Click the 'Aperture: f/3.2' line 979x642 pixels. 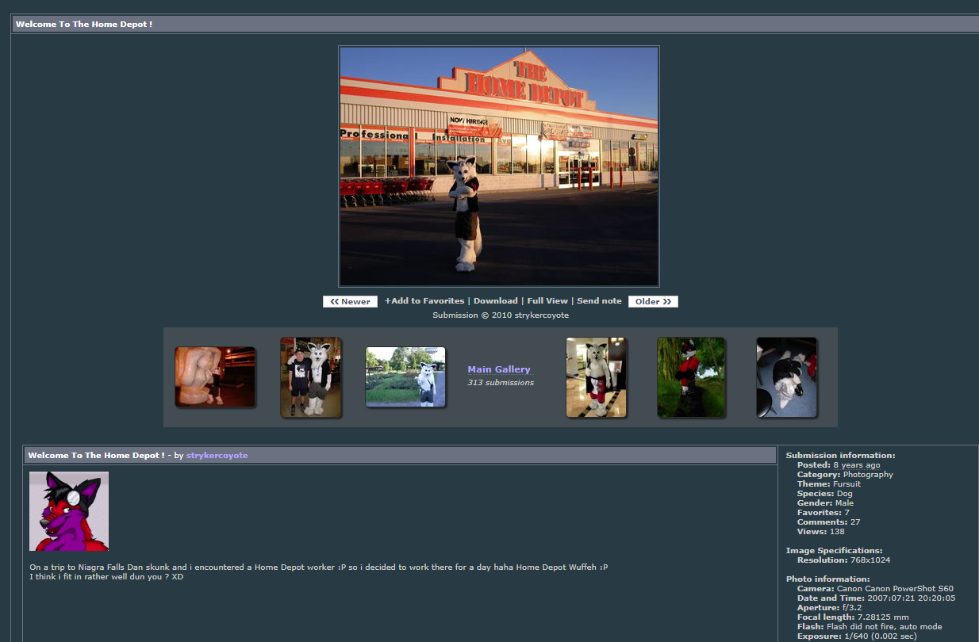[x=831, y=608]
